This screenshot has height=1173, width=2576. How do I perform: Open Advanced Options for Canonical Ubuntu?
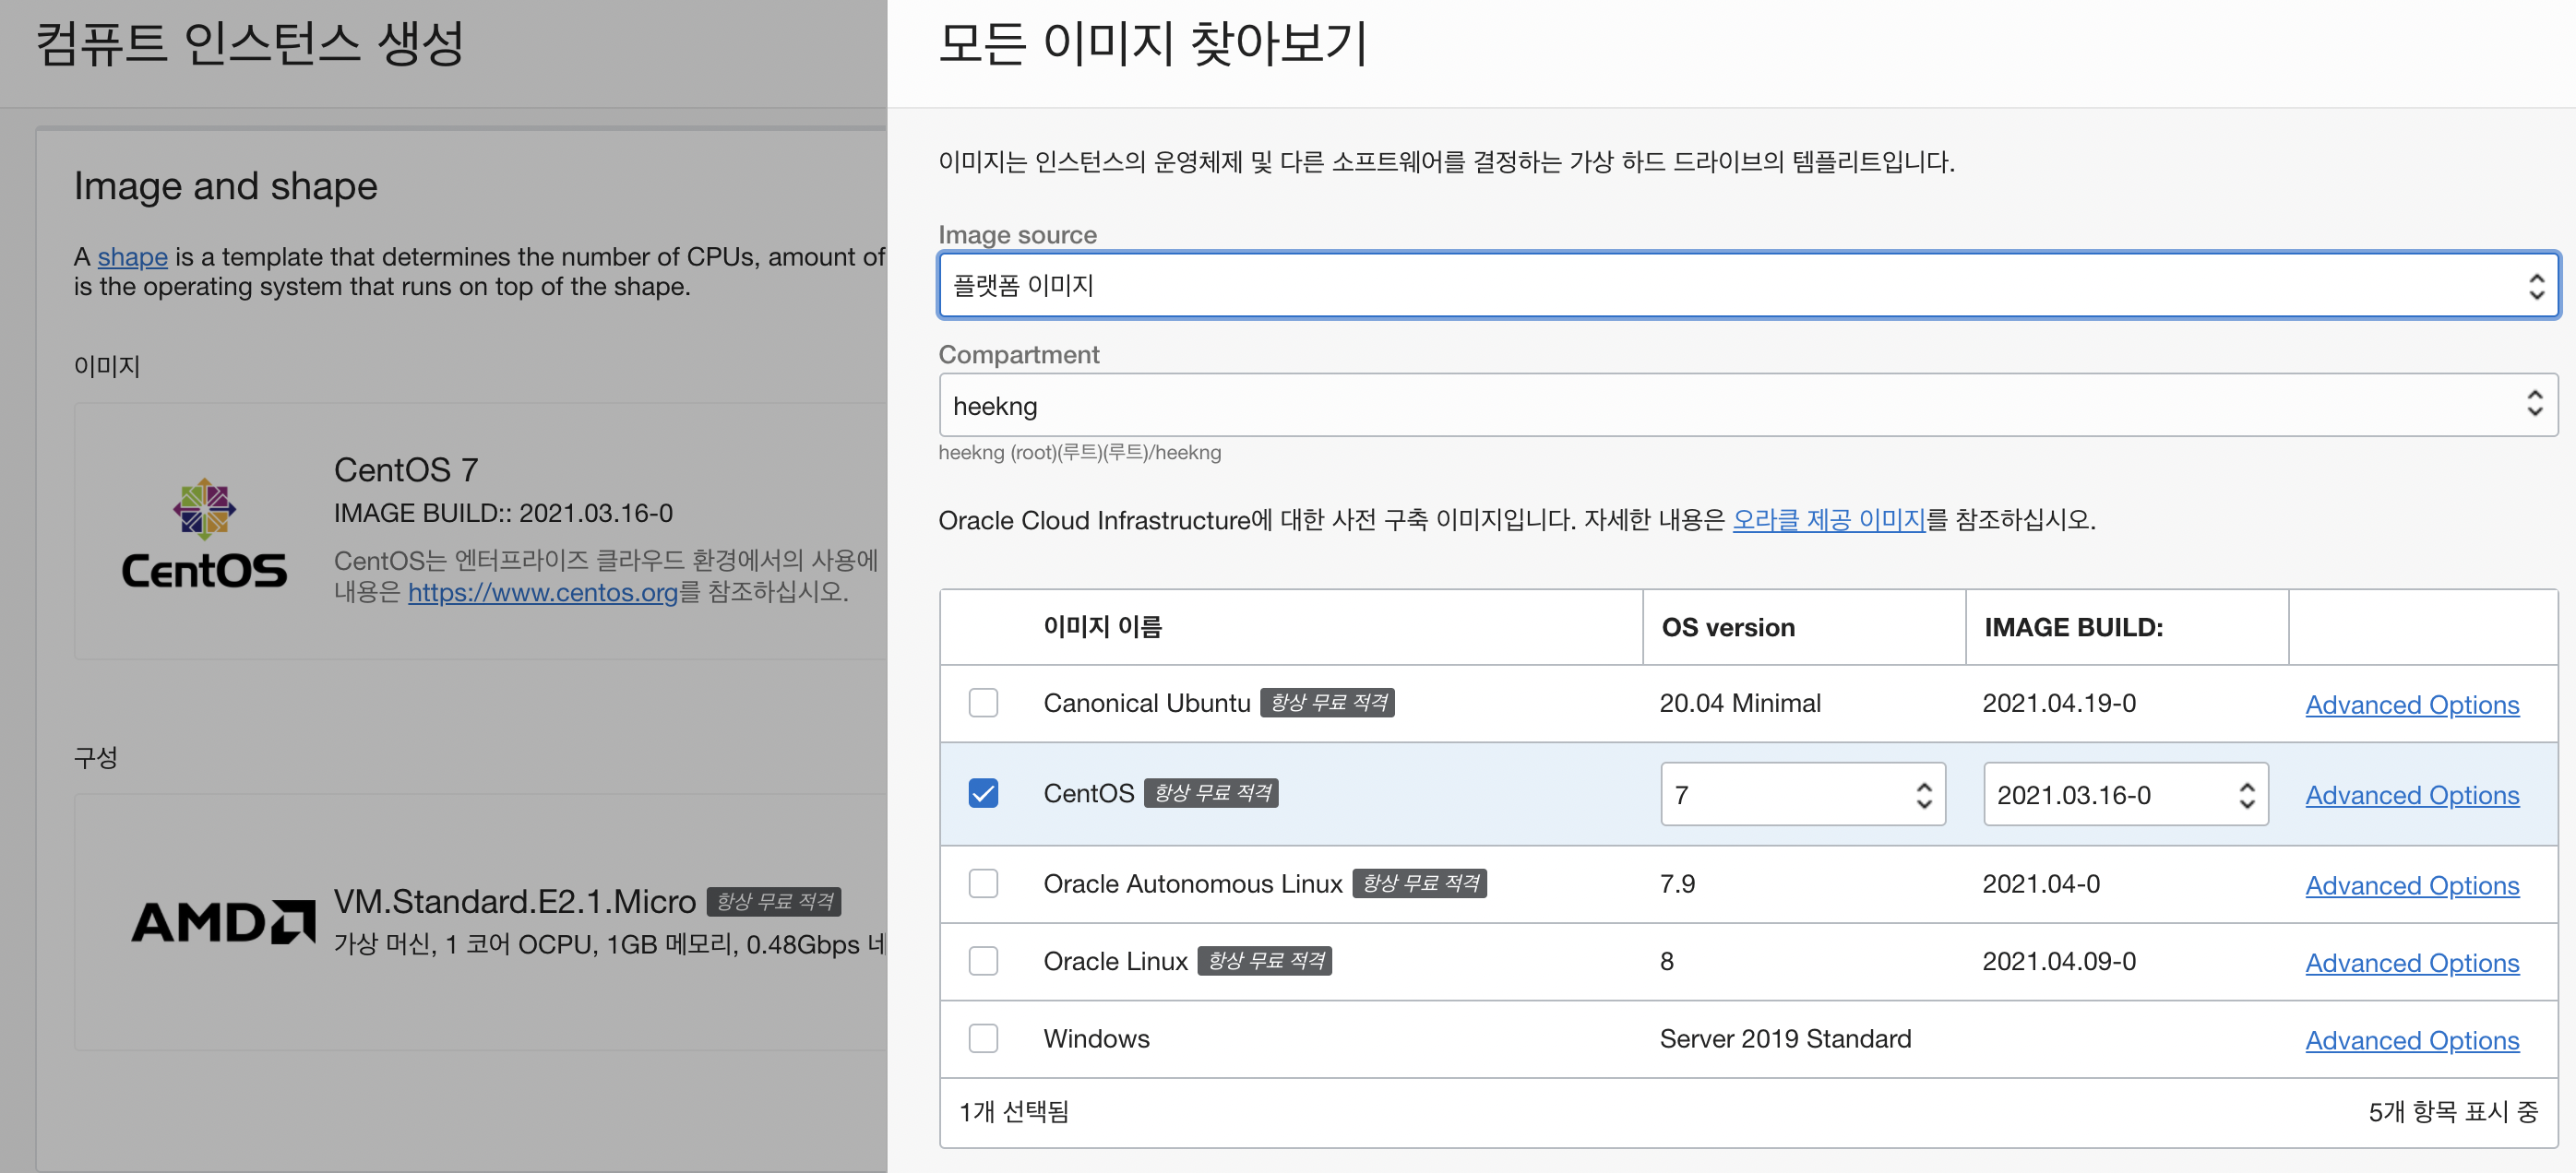click(2411, 705)
